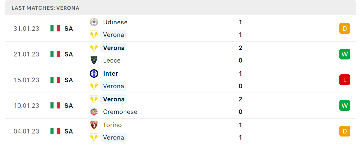Click Italy flag for the 04.01.23 match

tap(55, 131)
